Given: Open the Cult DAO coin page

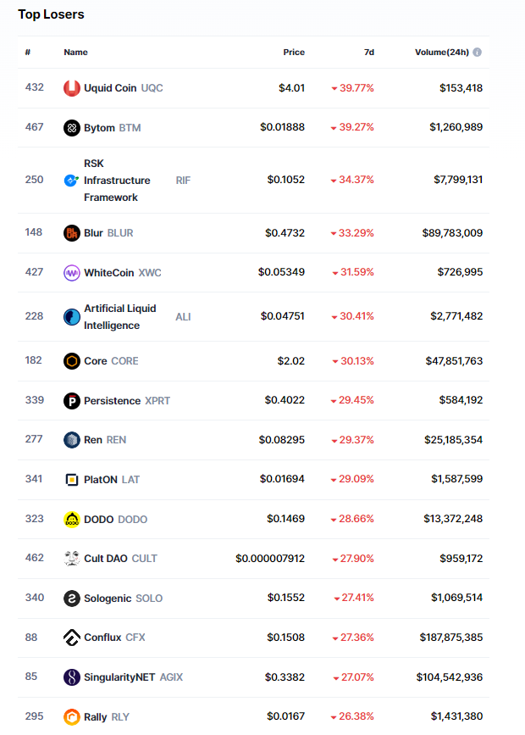Looking at the screenshot, I should pos(106,559).
